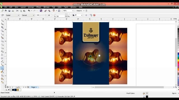Toggle Proof Colors in status bar
This screenshot has height=100, width=179.
tap(130, 93)
